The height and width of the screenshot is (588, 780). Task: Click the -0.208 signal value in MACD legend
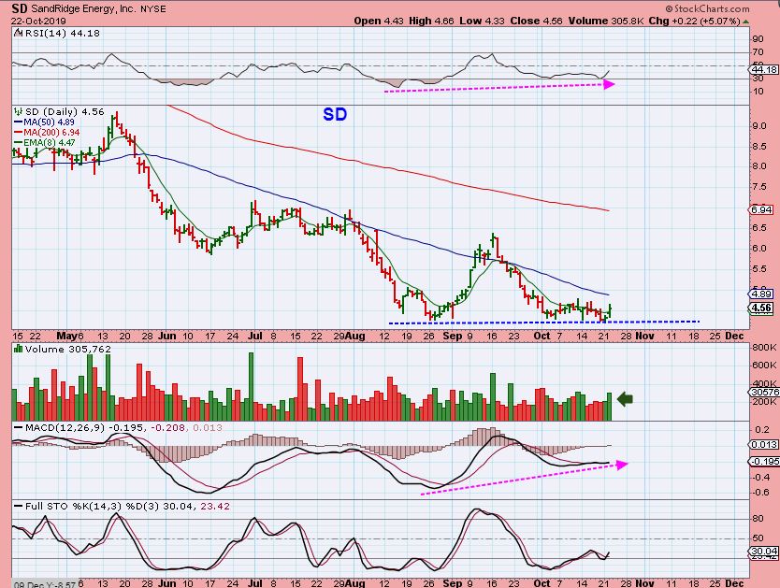tap(169, 427)
